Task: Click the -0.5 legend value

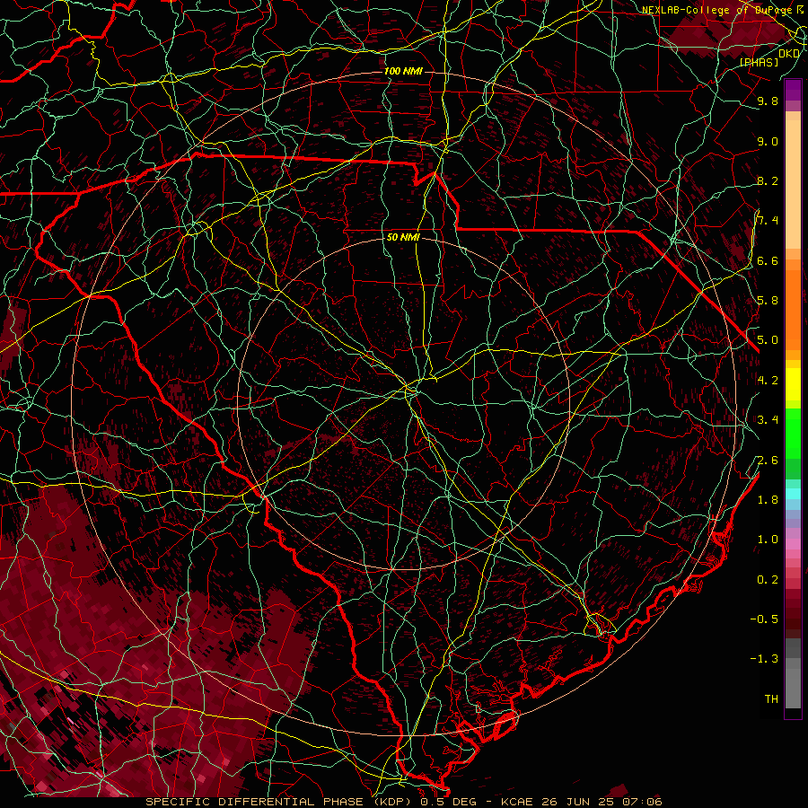Action: tap(764, 619)
